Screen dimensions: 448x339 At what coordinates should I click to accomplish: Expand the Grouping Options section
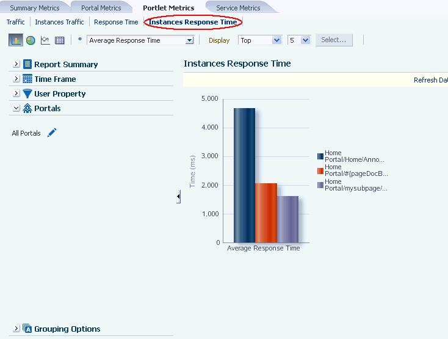[16, 329]
